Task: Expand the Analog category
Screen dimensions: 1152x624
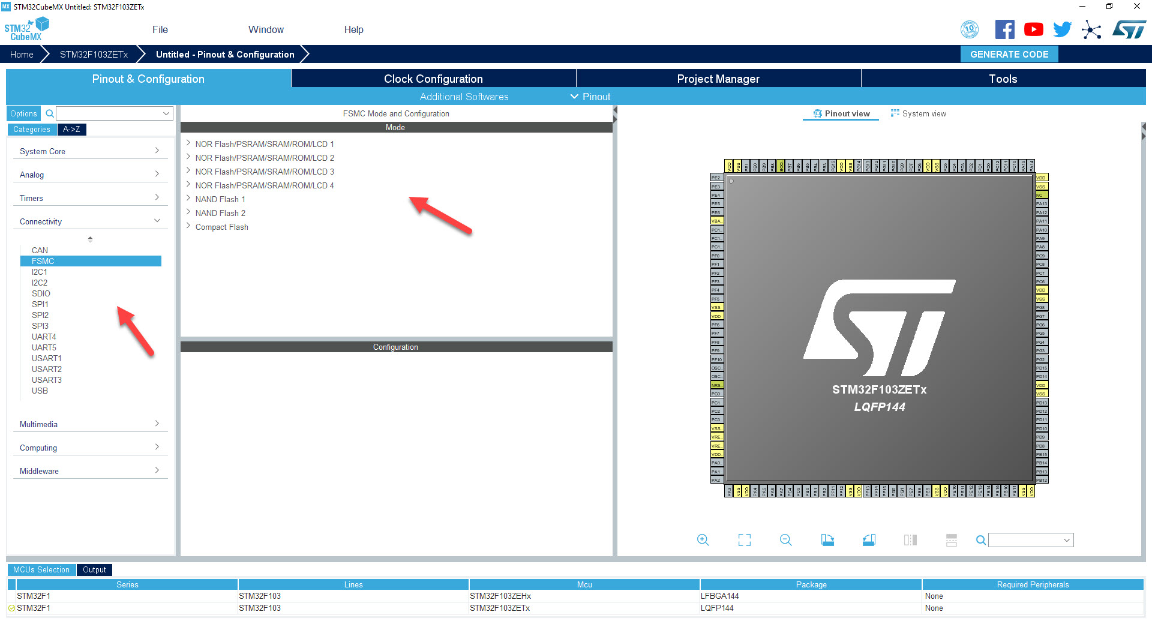Action: [x=90, y=175]
